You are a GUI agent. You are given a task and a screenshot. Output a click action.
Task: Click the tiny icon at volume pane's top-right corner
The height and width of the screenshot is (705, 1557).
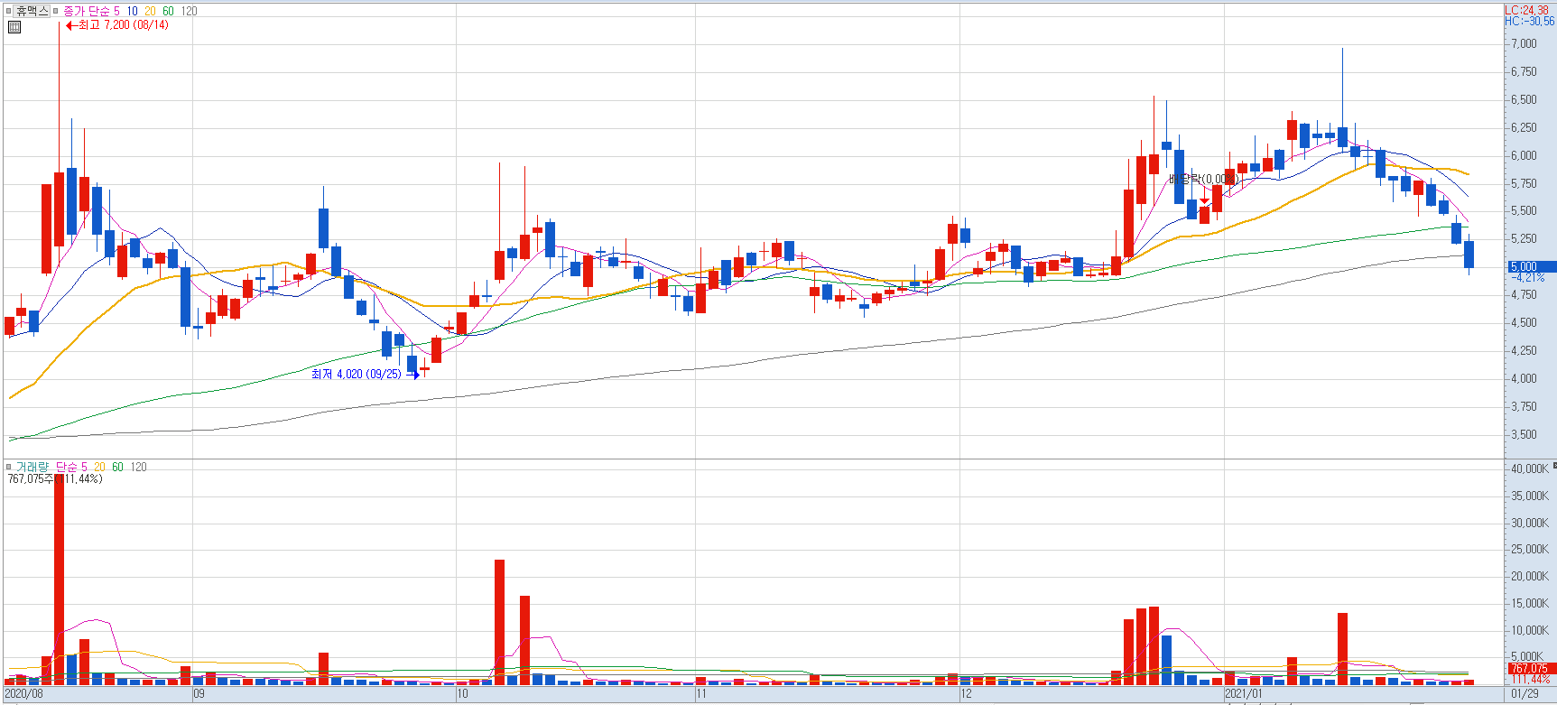[1554, 466]
